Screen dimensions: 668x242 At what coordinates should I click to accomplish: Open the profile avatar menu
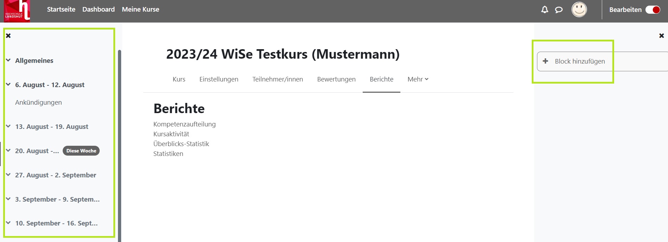pyautogui.click(x=579, y=9)
